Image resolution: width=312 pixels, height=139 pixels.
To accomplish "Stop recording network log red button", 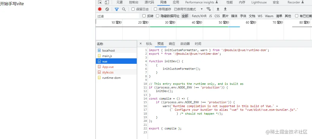I will click(x=100, y=9).
